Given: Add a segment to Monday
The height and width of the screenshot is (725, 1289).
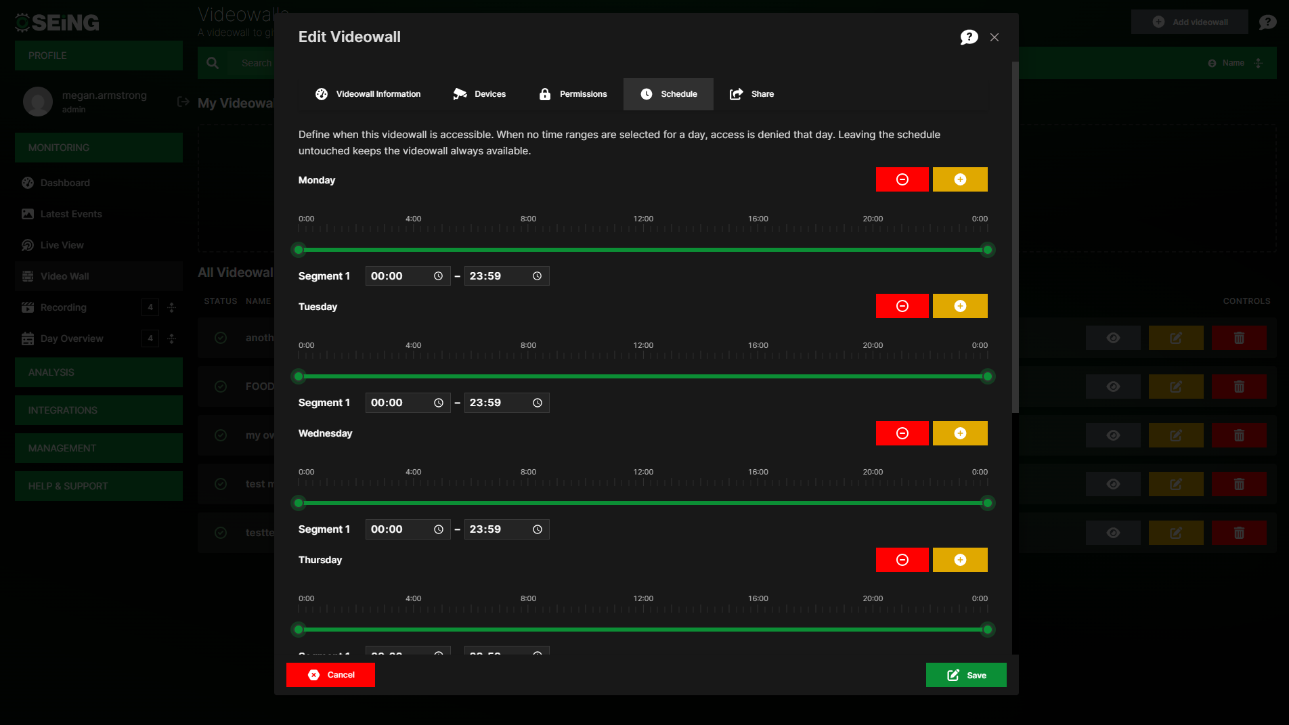Looking at the screenshot, I should [x=960, y=179].
